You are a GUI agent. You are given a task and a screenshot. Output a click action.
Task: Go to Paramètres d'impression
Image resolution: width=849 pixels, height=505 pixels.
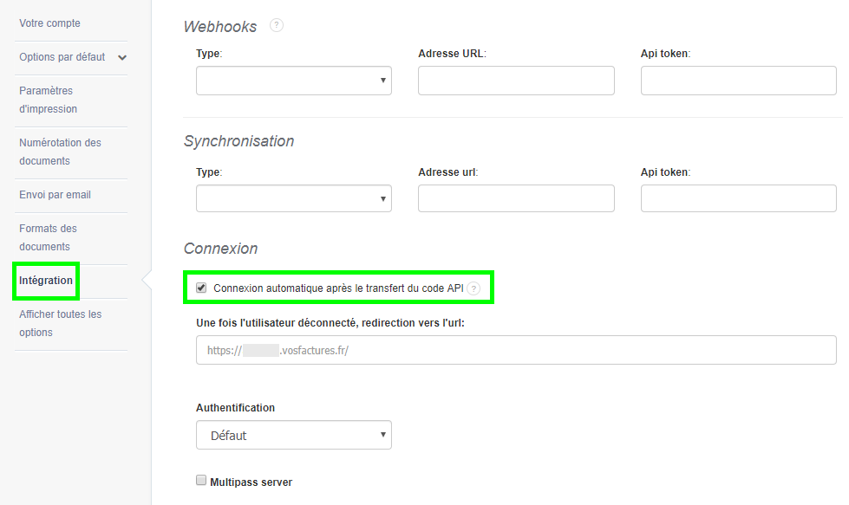pyautogui.click(x=46, y=100)
